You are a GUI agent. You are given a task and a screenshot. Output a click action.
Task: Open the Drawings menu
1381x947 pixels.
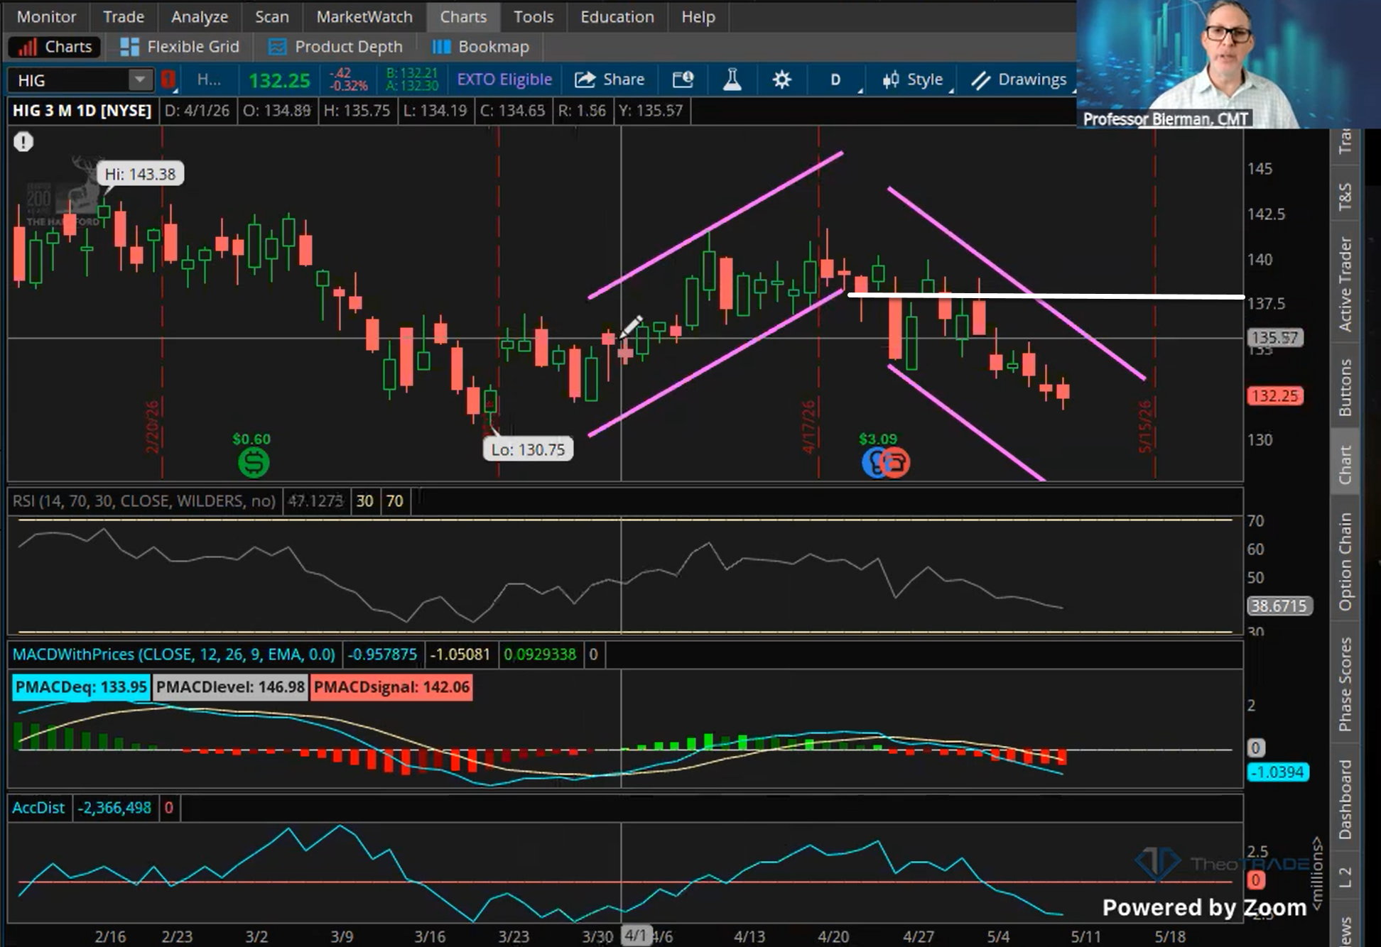tap(1019, 80)
